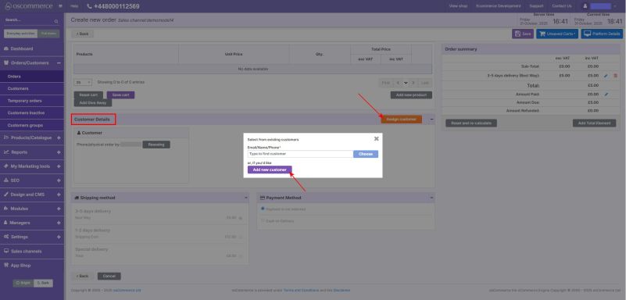The width and height of the screenshot is (626, 300).
Task: Click the Choose button in the dialog
Action: (365, 154)
